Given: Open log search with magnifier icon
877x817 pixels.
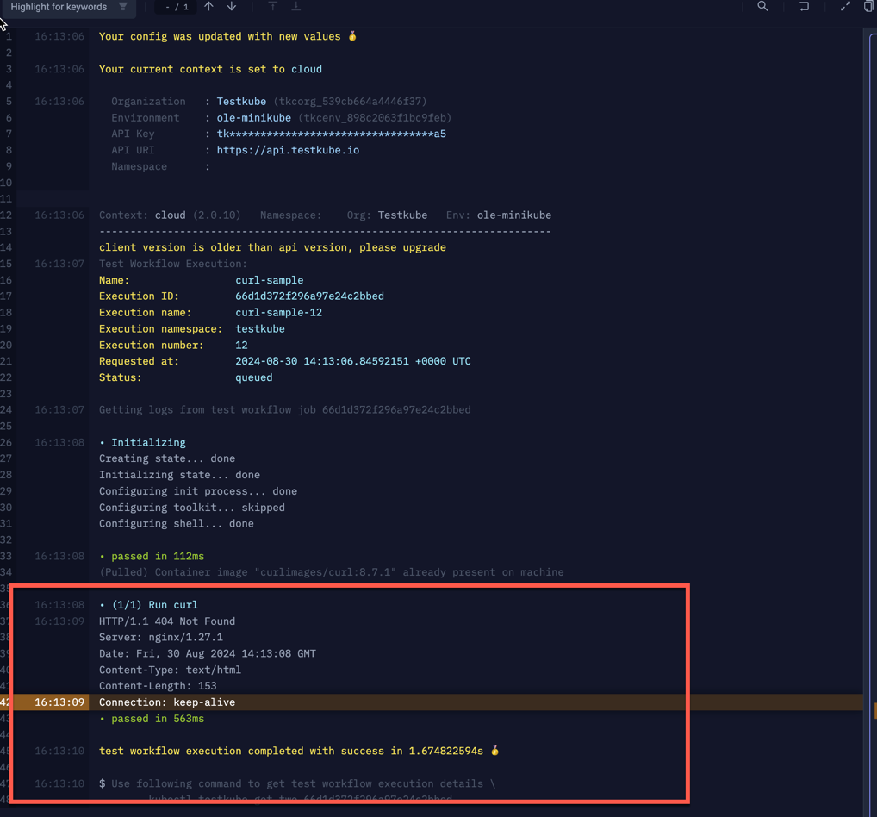Looking at the screenshot, I should (x=762, y=7).
